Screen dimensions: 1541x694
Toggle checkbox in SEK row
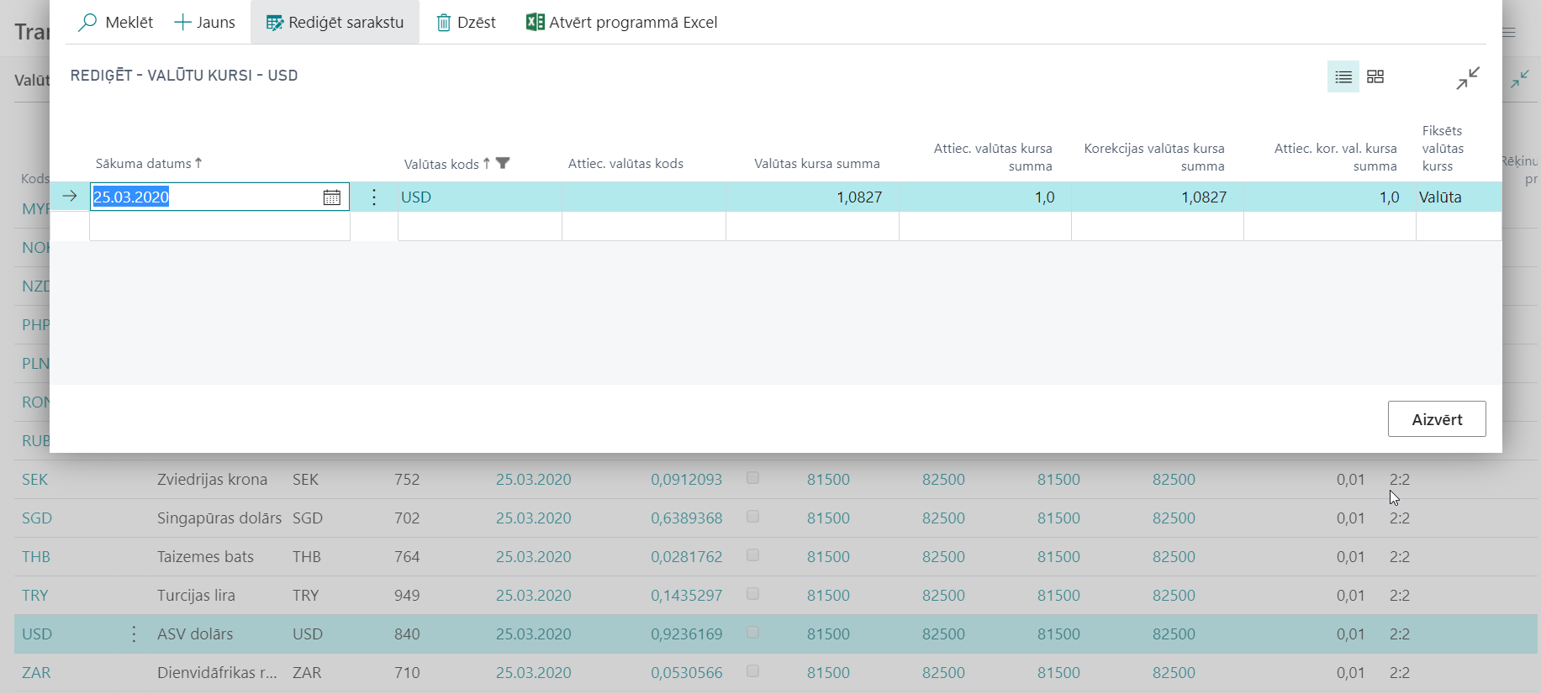click(x=752, y=478)
